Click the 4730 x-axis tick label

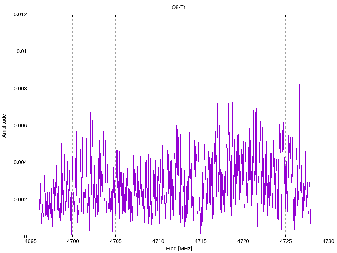328,241
